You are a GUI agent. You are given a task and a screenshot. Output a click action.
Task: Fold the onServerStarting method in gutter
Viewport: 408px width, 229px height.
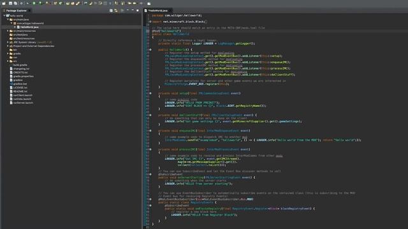tap(150, 174)
